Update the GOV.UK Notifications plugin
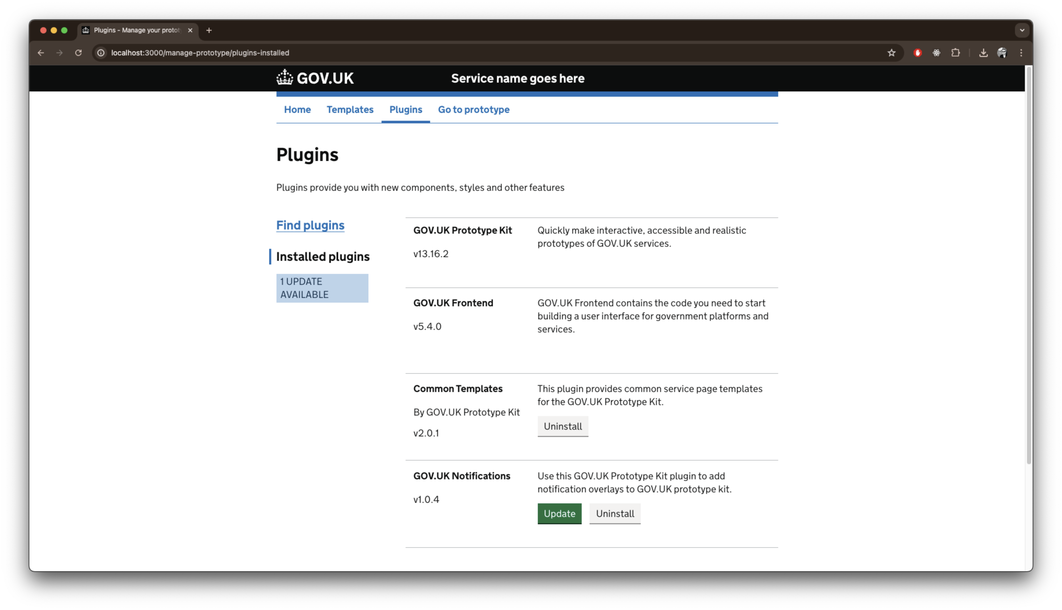This screenshot has height=610, width=1062. tap(559, 513)
